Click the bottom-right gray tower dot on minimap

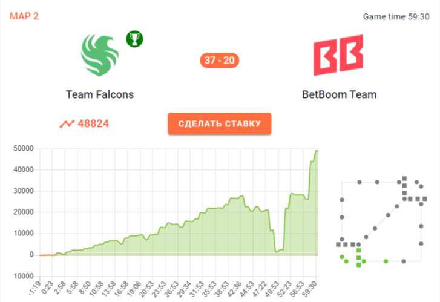coord(404,261)
